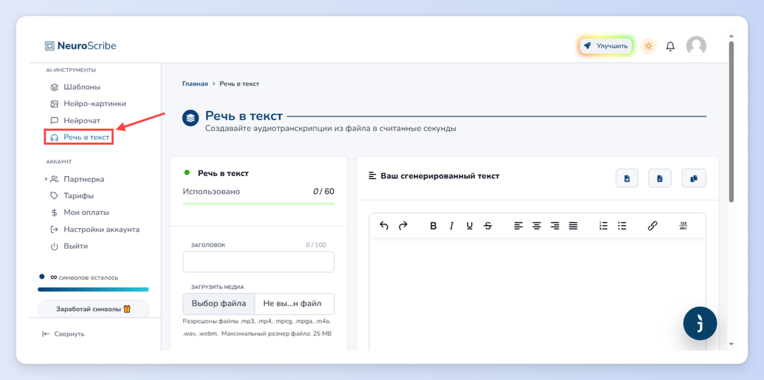Click the first document export icon
764x380 pixels.
click(x=627, y=179)
